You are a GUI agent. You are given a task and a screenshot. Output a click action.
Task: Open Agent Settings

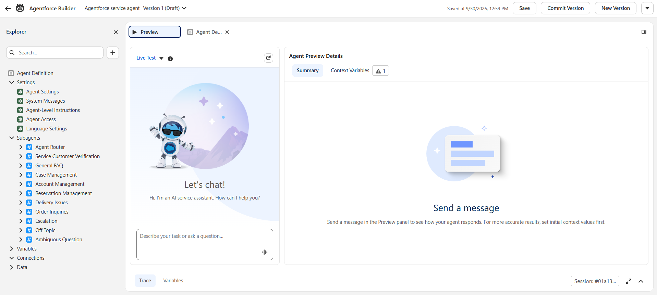(42, 92)
